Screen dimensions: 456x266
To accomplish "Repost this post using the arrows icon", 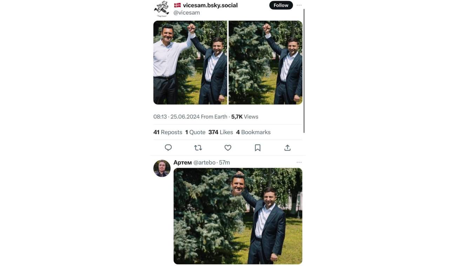I will click(198, 148).
